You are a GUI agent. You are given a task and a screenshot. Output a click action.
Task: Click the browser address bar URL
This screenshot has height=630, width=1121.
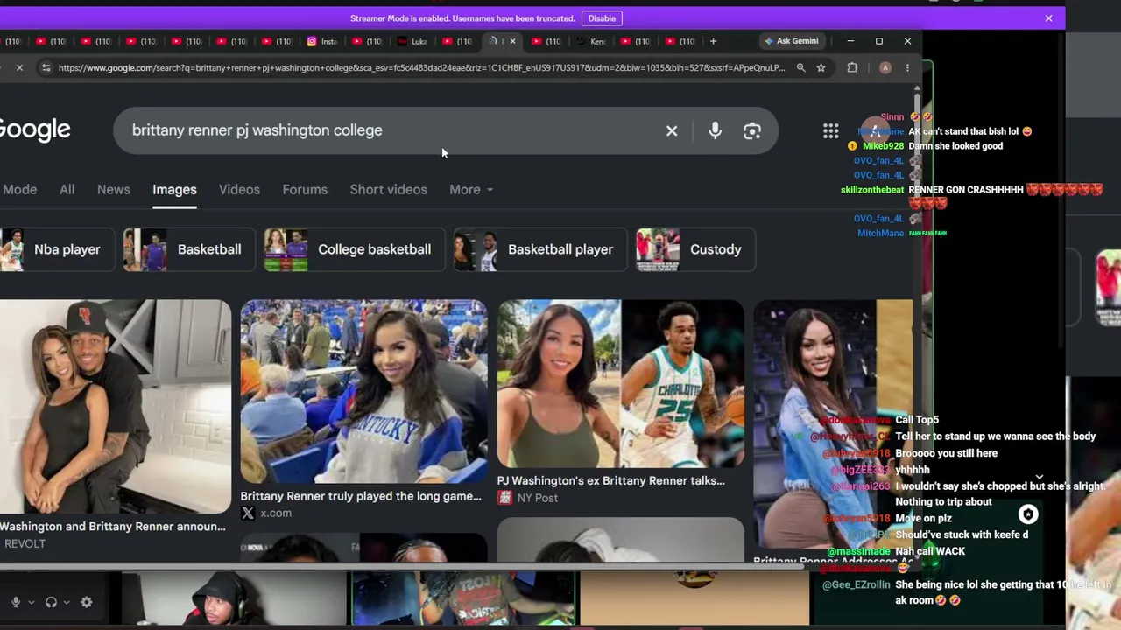tap(421, 67)
